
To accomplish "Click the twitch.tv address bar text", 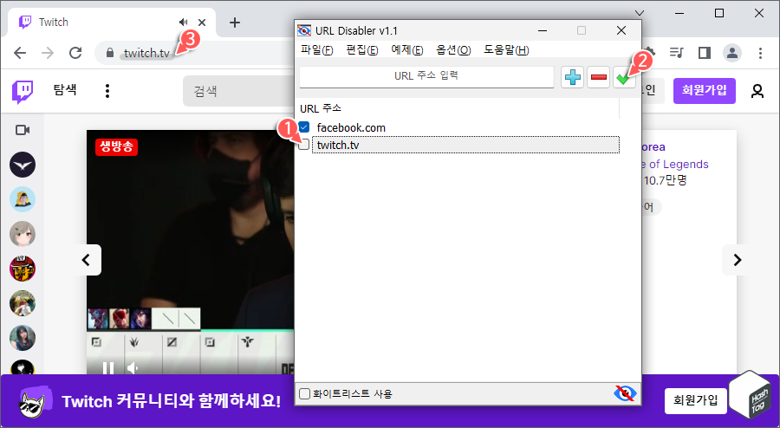I will pos(146,53).
